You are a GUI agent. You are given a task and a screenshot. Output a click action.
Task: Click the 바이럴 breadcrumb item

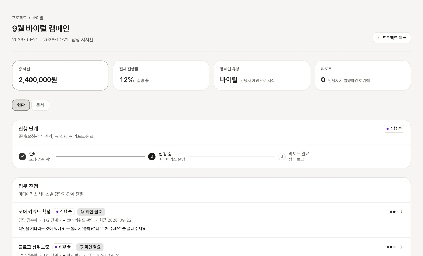tap(38, 18)
